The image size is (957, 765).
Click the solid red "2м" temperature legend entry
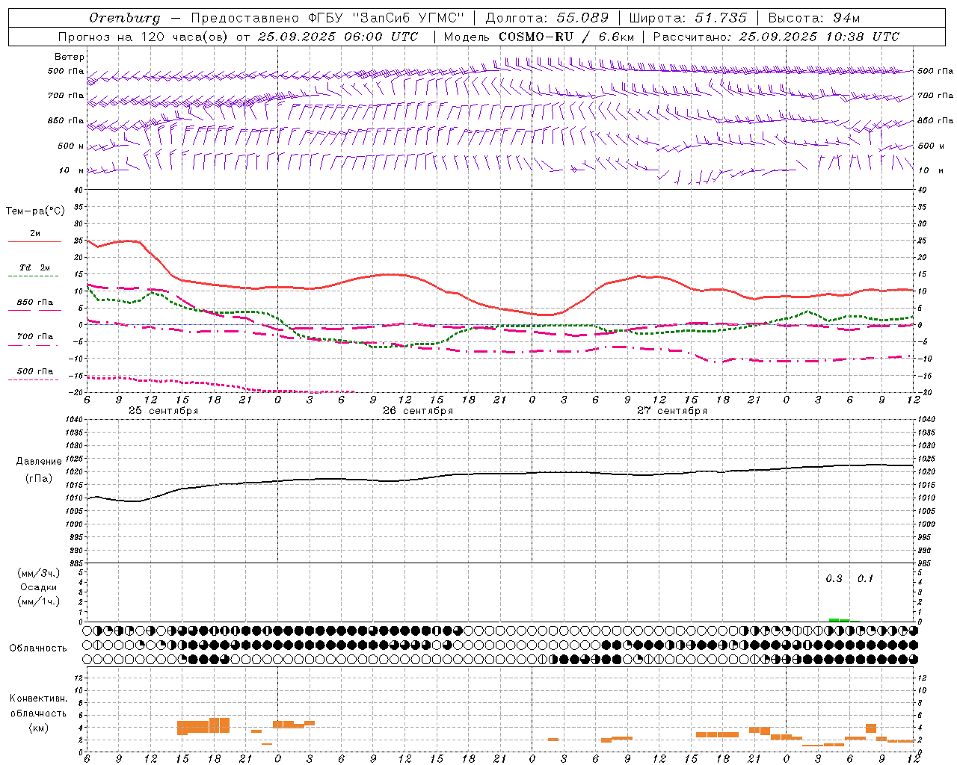coord(34,236)
